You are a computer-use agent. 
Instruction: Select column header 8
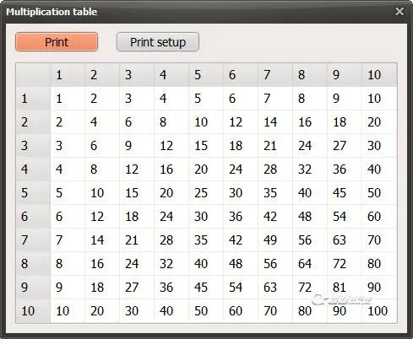pos(310,75)
